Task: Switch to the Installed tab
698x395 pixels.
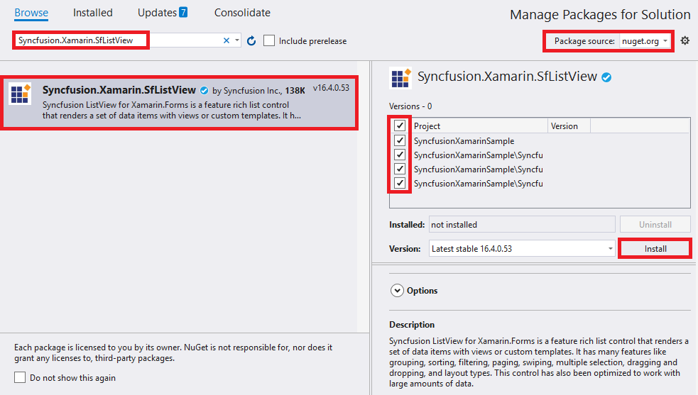Action: tap(92, 13)
